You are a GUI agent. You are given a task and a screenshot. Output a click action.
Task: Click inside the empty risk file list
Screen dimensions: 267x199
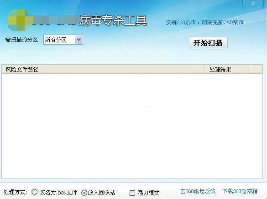132,126
